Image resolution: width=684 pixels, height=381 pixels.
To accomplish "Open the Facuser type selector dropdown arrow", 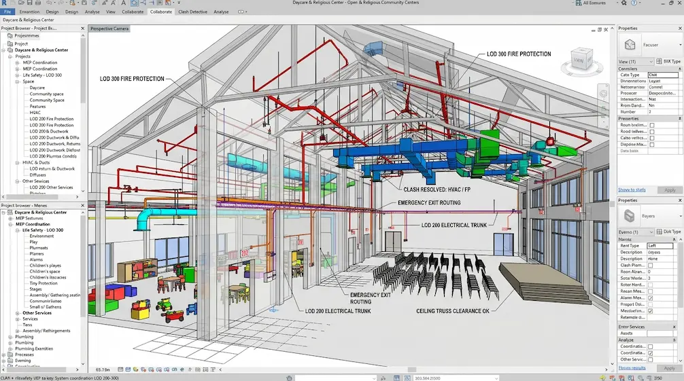I will coord(680,44).
